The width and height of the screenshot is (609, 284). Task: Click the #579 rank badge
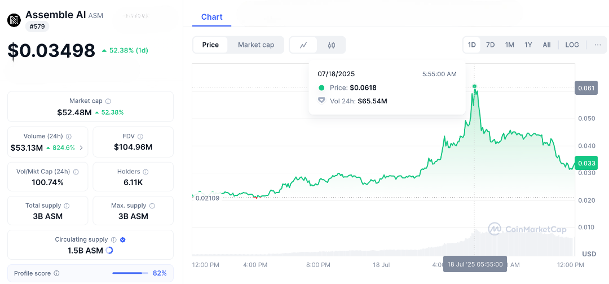point(37,27)
